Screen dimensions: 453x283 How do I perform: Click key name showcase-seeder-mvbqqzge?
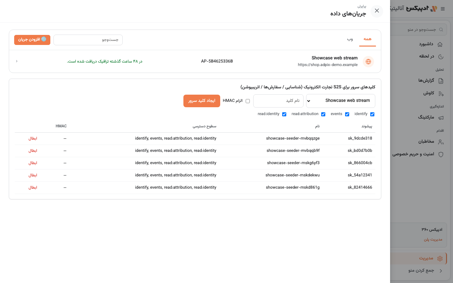pos(293,138)
